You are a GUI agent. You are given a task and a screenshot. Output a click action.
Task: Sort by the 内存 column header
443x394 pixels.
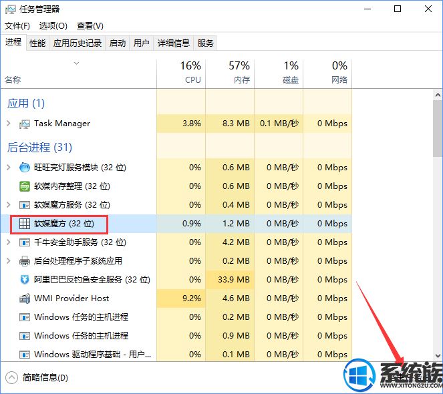pyautogui.click(x=230, y=73)
